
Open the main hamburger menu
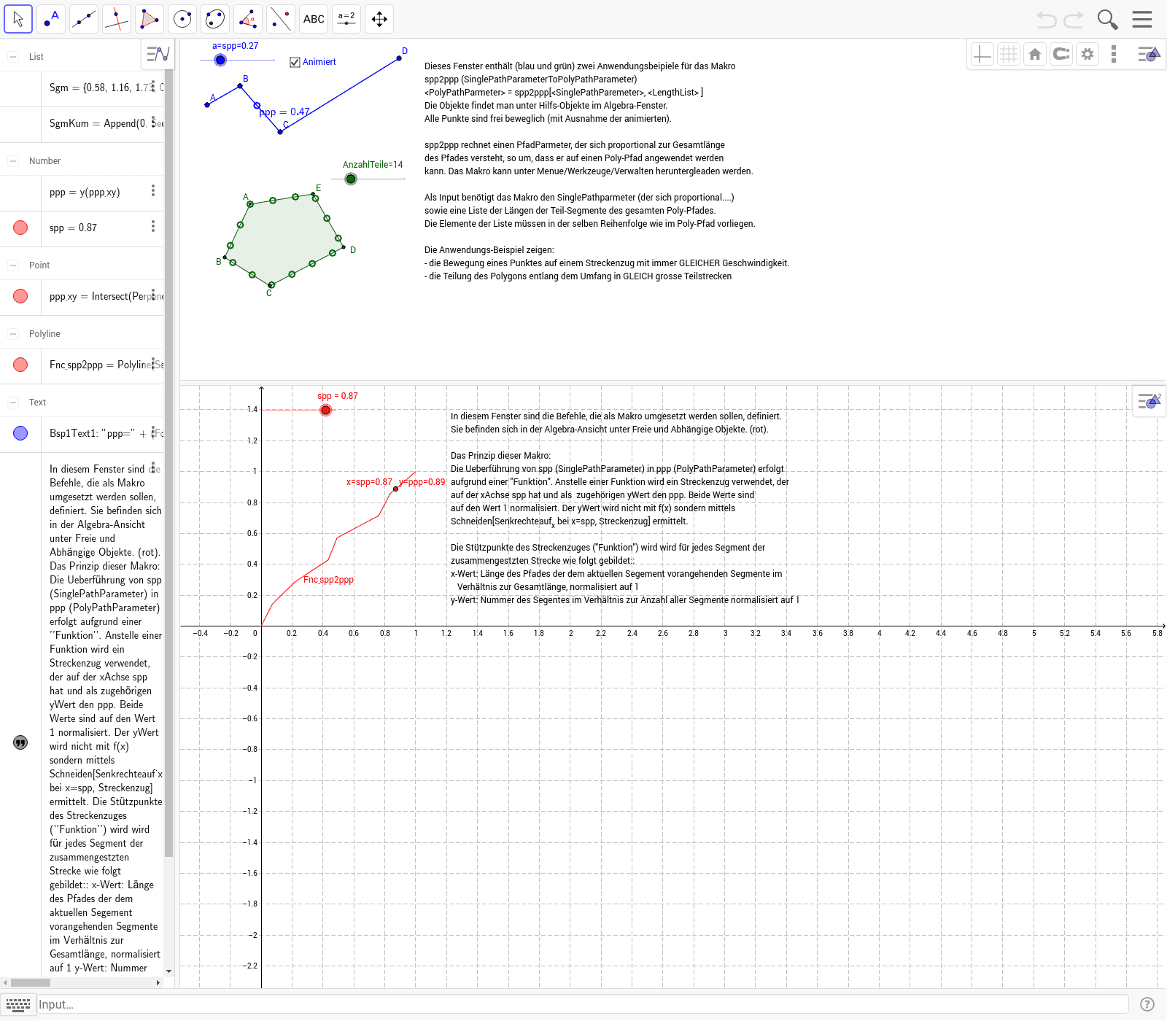click(x=1142, y=19)
